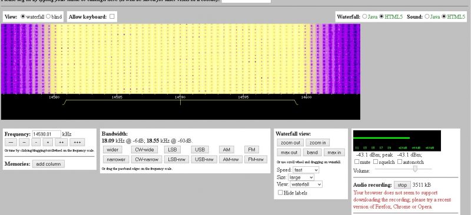Tick the mute checkbox
Viewport: 471px width, 215px height.
point(357,162)
